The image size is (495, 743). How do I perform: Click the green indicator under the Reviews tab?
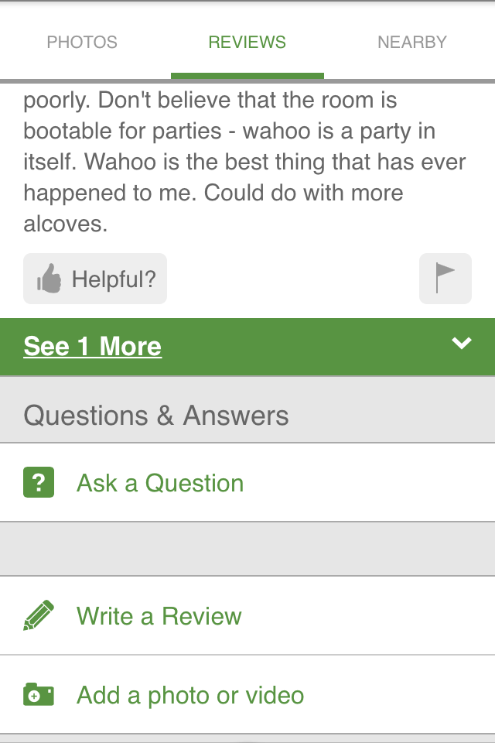(x=247, y=77)
